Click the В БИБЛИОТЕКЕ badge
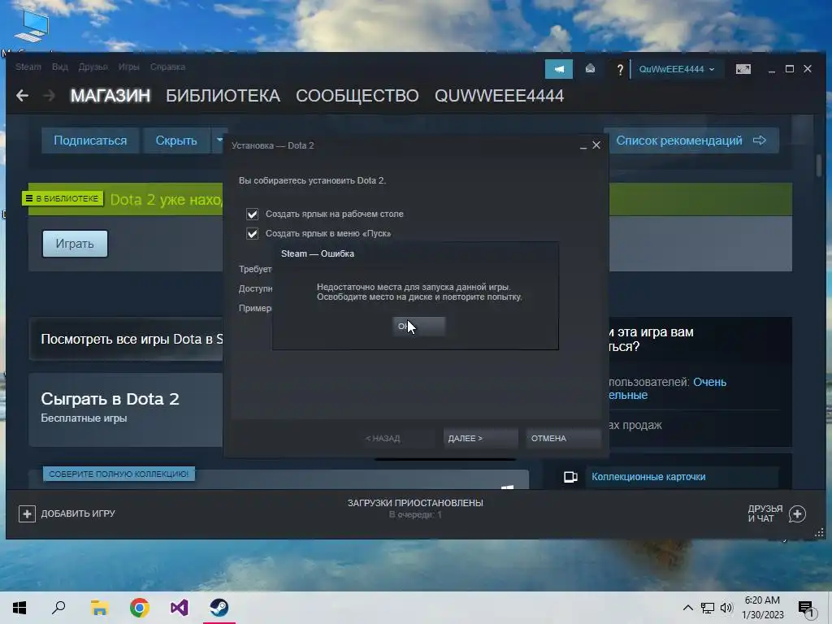Screen dimensions: 832x624 63,198
